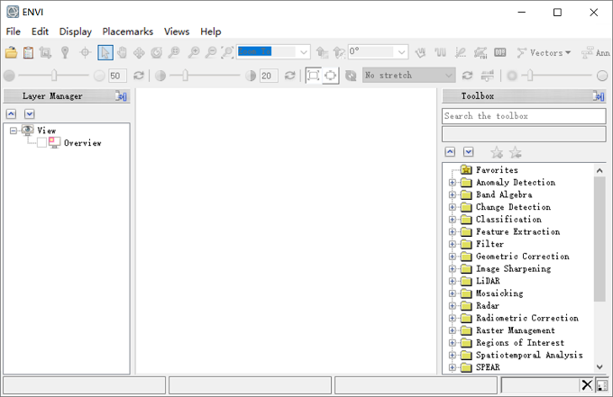Open the Display menu
Screen dimensions: 613x397
click(x=75, y=32)
